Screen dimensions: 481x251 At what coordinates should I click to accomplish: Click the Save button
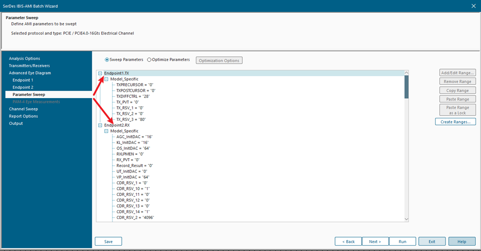pyautogui.click(x=108, y=242)
